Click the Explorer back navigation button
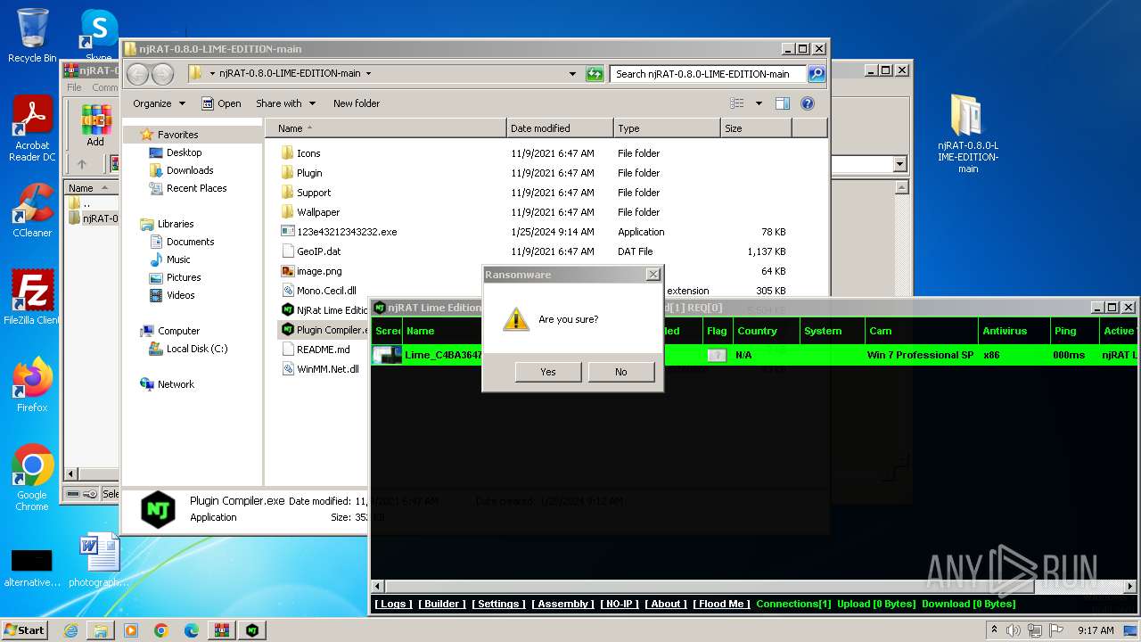The height and width of the screenshot is (642, 1141). click(x=138, y=74)
